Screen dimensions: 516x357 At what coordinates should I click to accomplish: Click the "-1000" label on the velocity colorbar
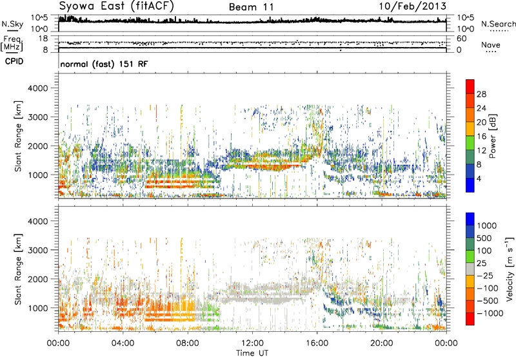(490, 313)
